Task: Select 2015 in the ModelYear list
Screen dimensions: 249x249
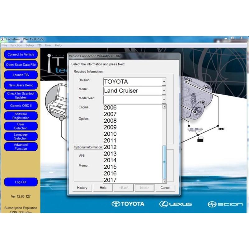Action: pos(133,167)
